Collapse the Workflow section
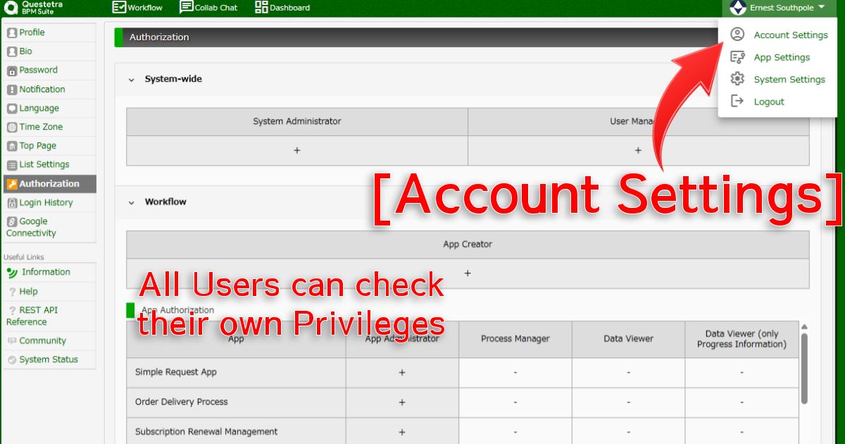This screenshot has height=444, width=845. 131,202
